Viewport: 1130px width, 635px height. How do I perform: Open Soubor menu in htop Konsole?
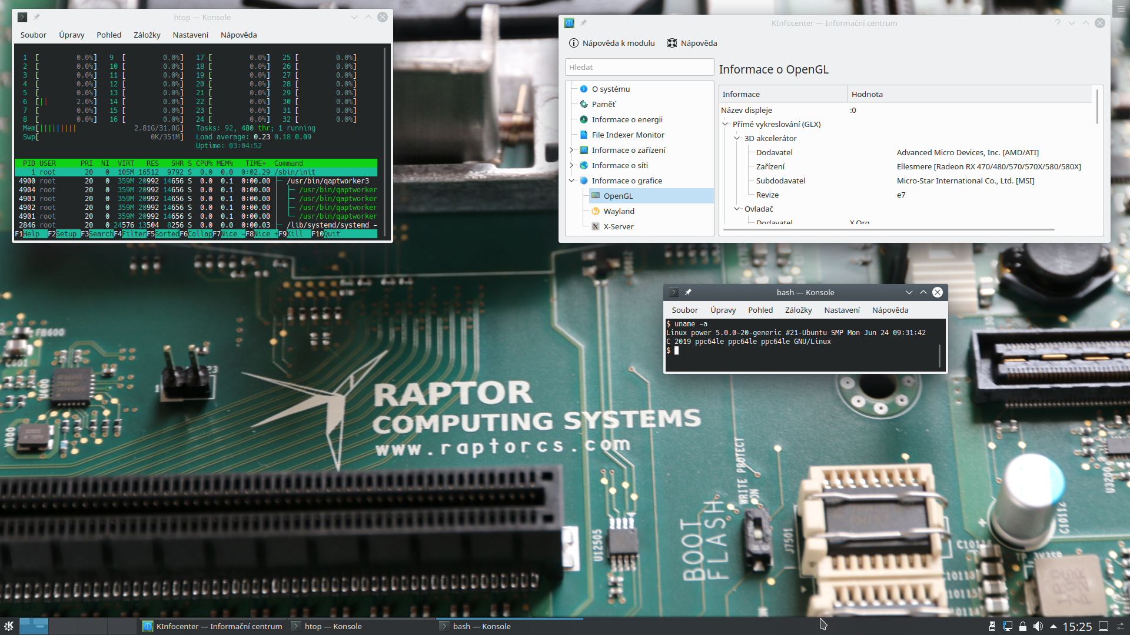(33, 35)
